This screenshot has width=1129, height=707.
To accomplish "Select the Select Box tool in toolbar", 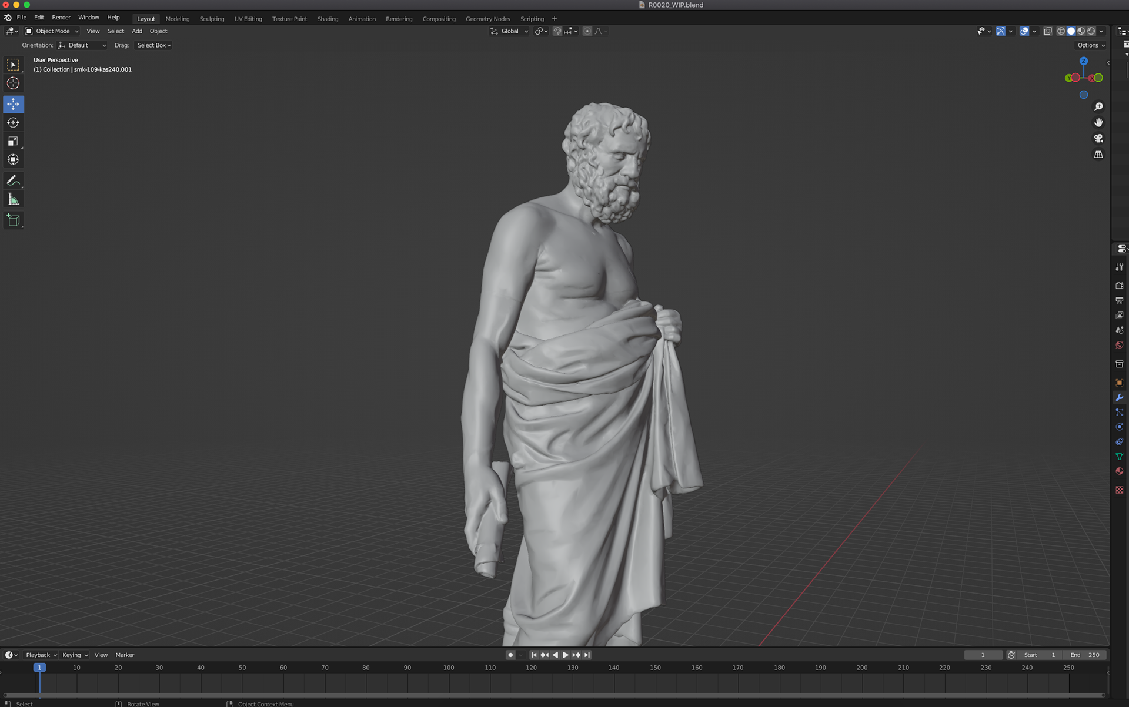I will pyautogui.click(x=13, y=65).
